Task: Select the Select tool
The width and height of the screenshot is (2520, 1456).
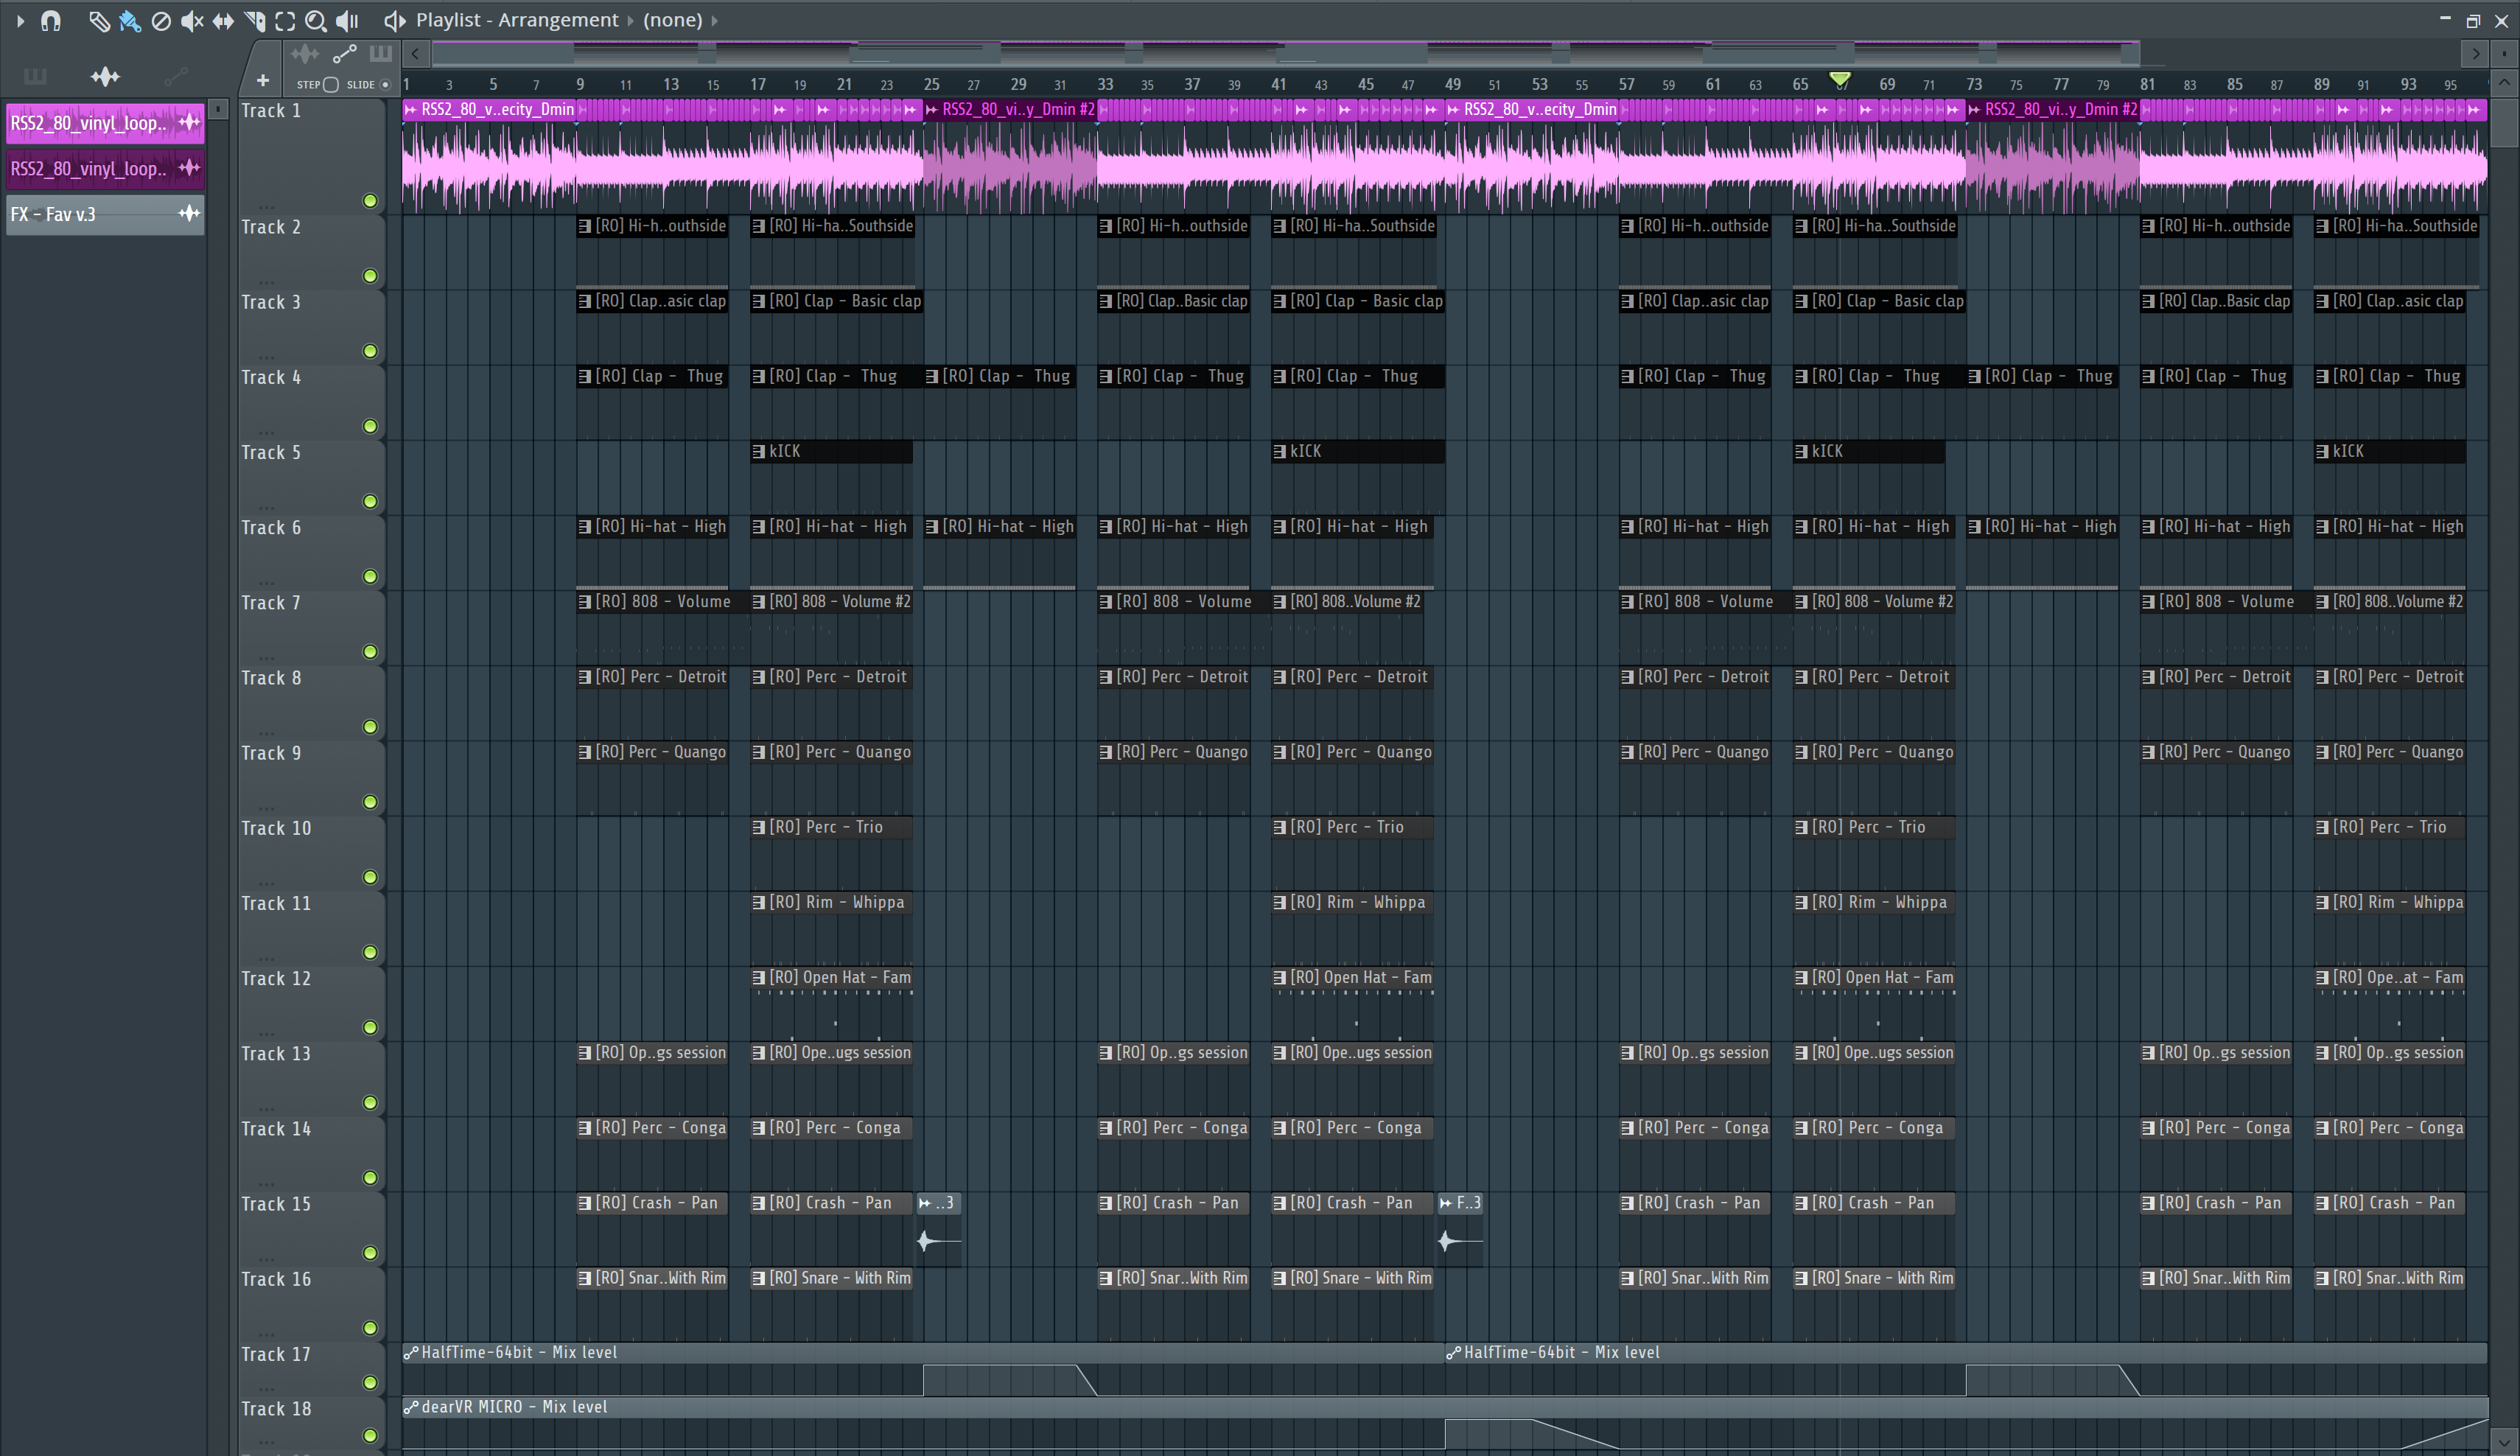Action: [x=285, y=20]
